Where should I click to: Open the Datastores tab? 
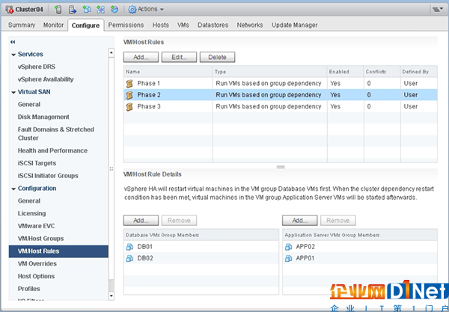click(x=213, y=25)
